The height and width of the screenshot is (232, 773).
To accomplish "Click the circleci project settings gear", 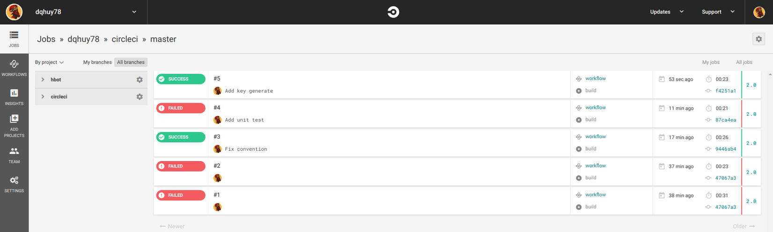I will [140, 97].
